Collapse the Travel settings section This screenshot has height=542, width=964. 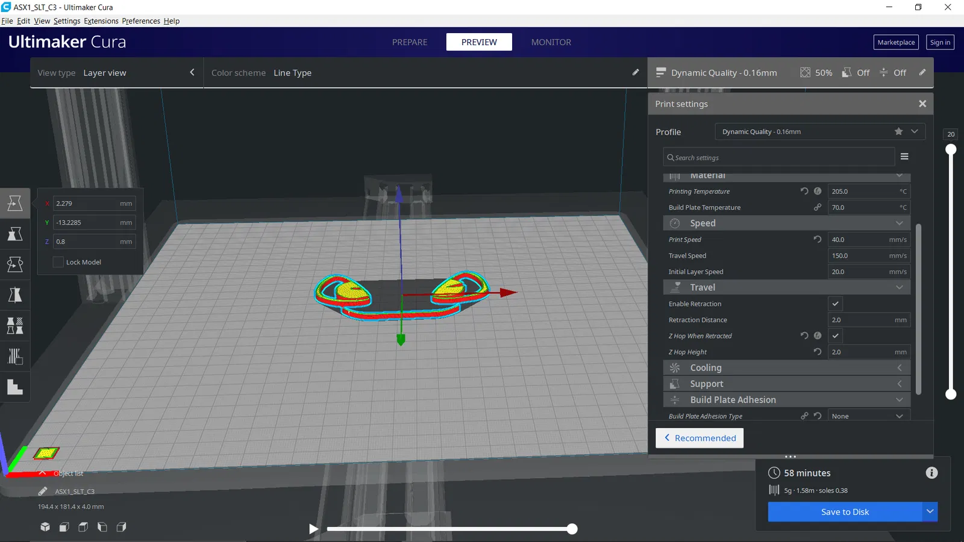786,287
